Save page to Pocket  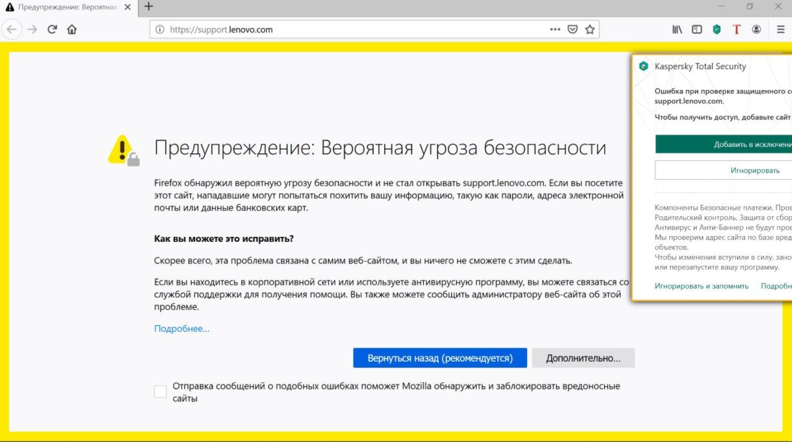pos(573,29)
